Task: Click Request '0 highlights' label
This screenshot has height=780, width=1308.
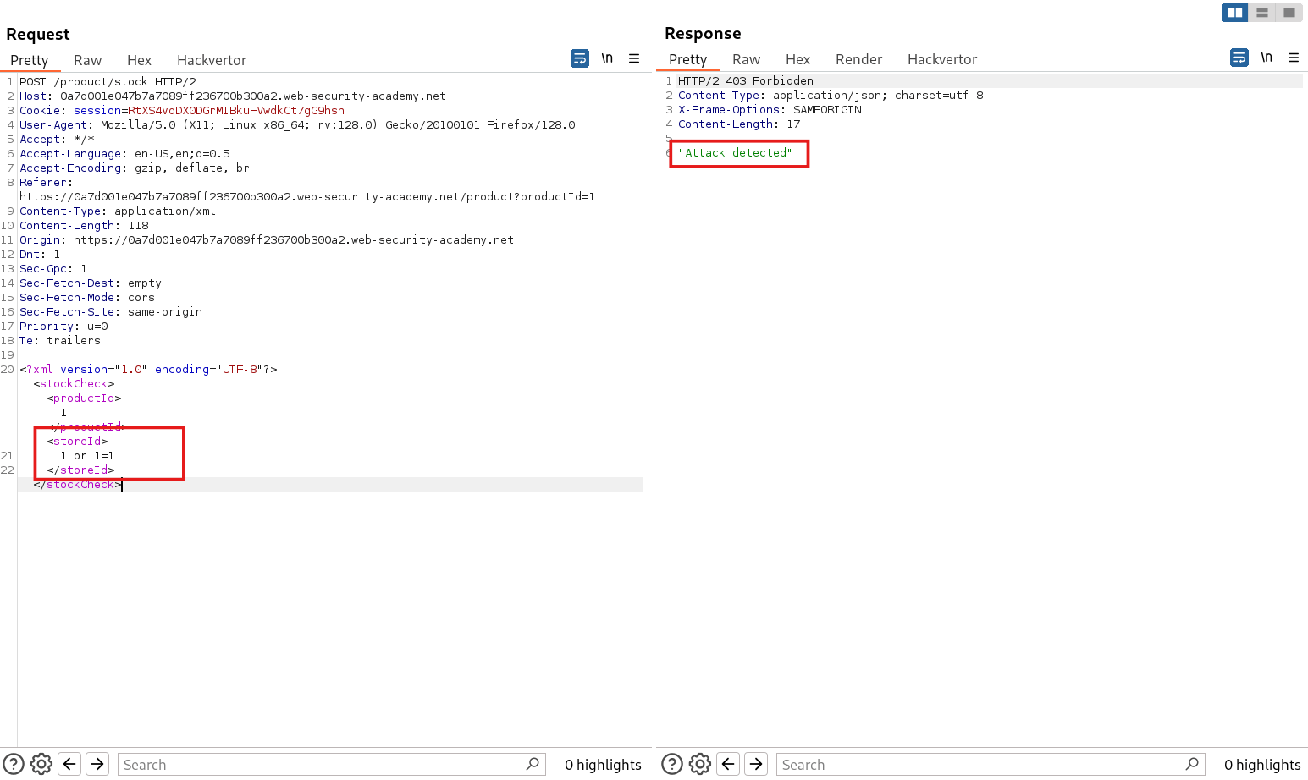Action: (603, 764)
